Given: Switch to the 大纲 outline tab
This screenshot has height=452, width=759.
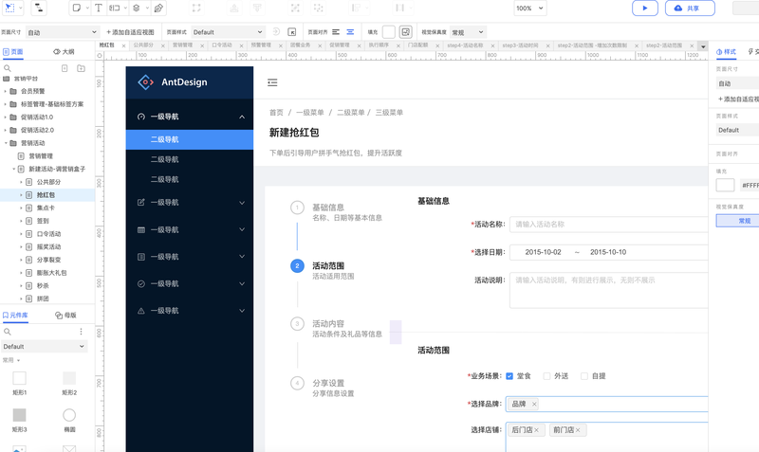Looking at the screenshot, I should pos(64,52).
